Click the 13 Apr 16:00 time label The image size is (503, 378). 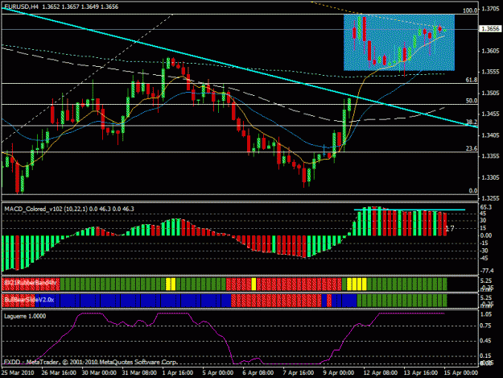(x=421, y=372)
